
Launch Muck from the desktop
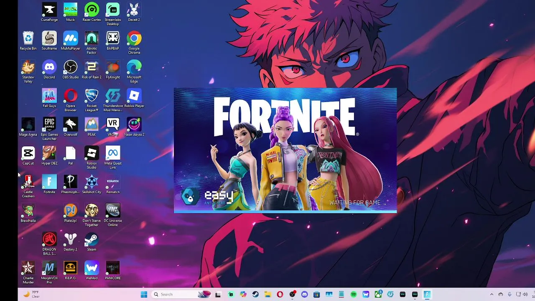[71, 12]
